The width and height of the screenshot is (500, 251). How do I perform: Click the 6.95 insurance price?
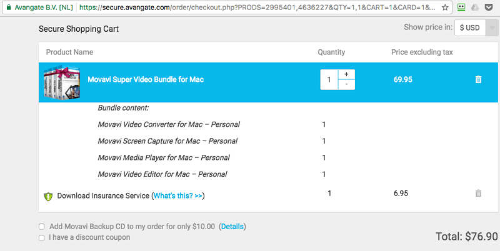(401, 193)
